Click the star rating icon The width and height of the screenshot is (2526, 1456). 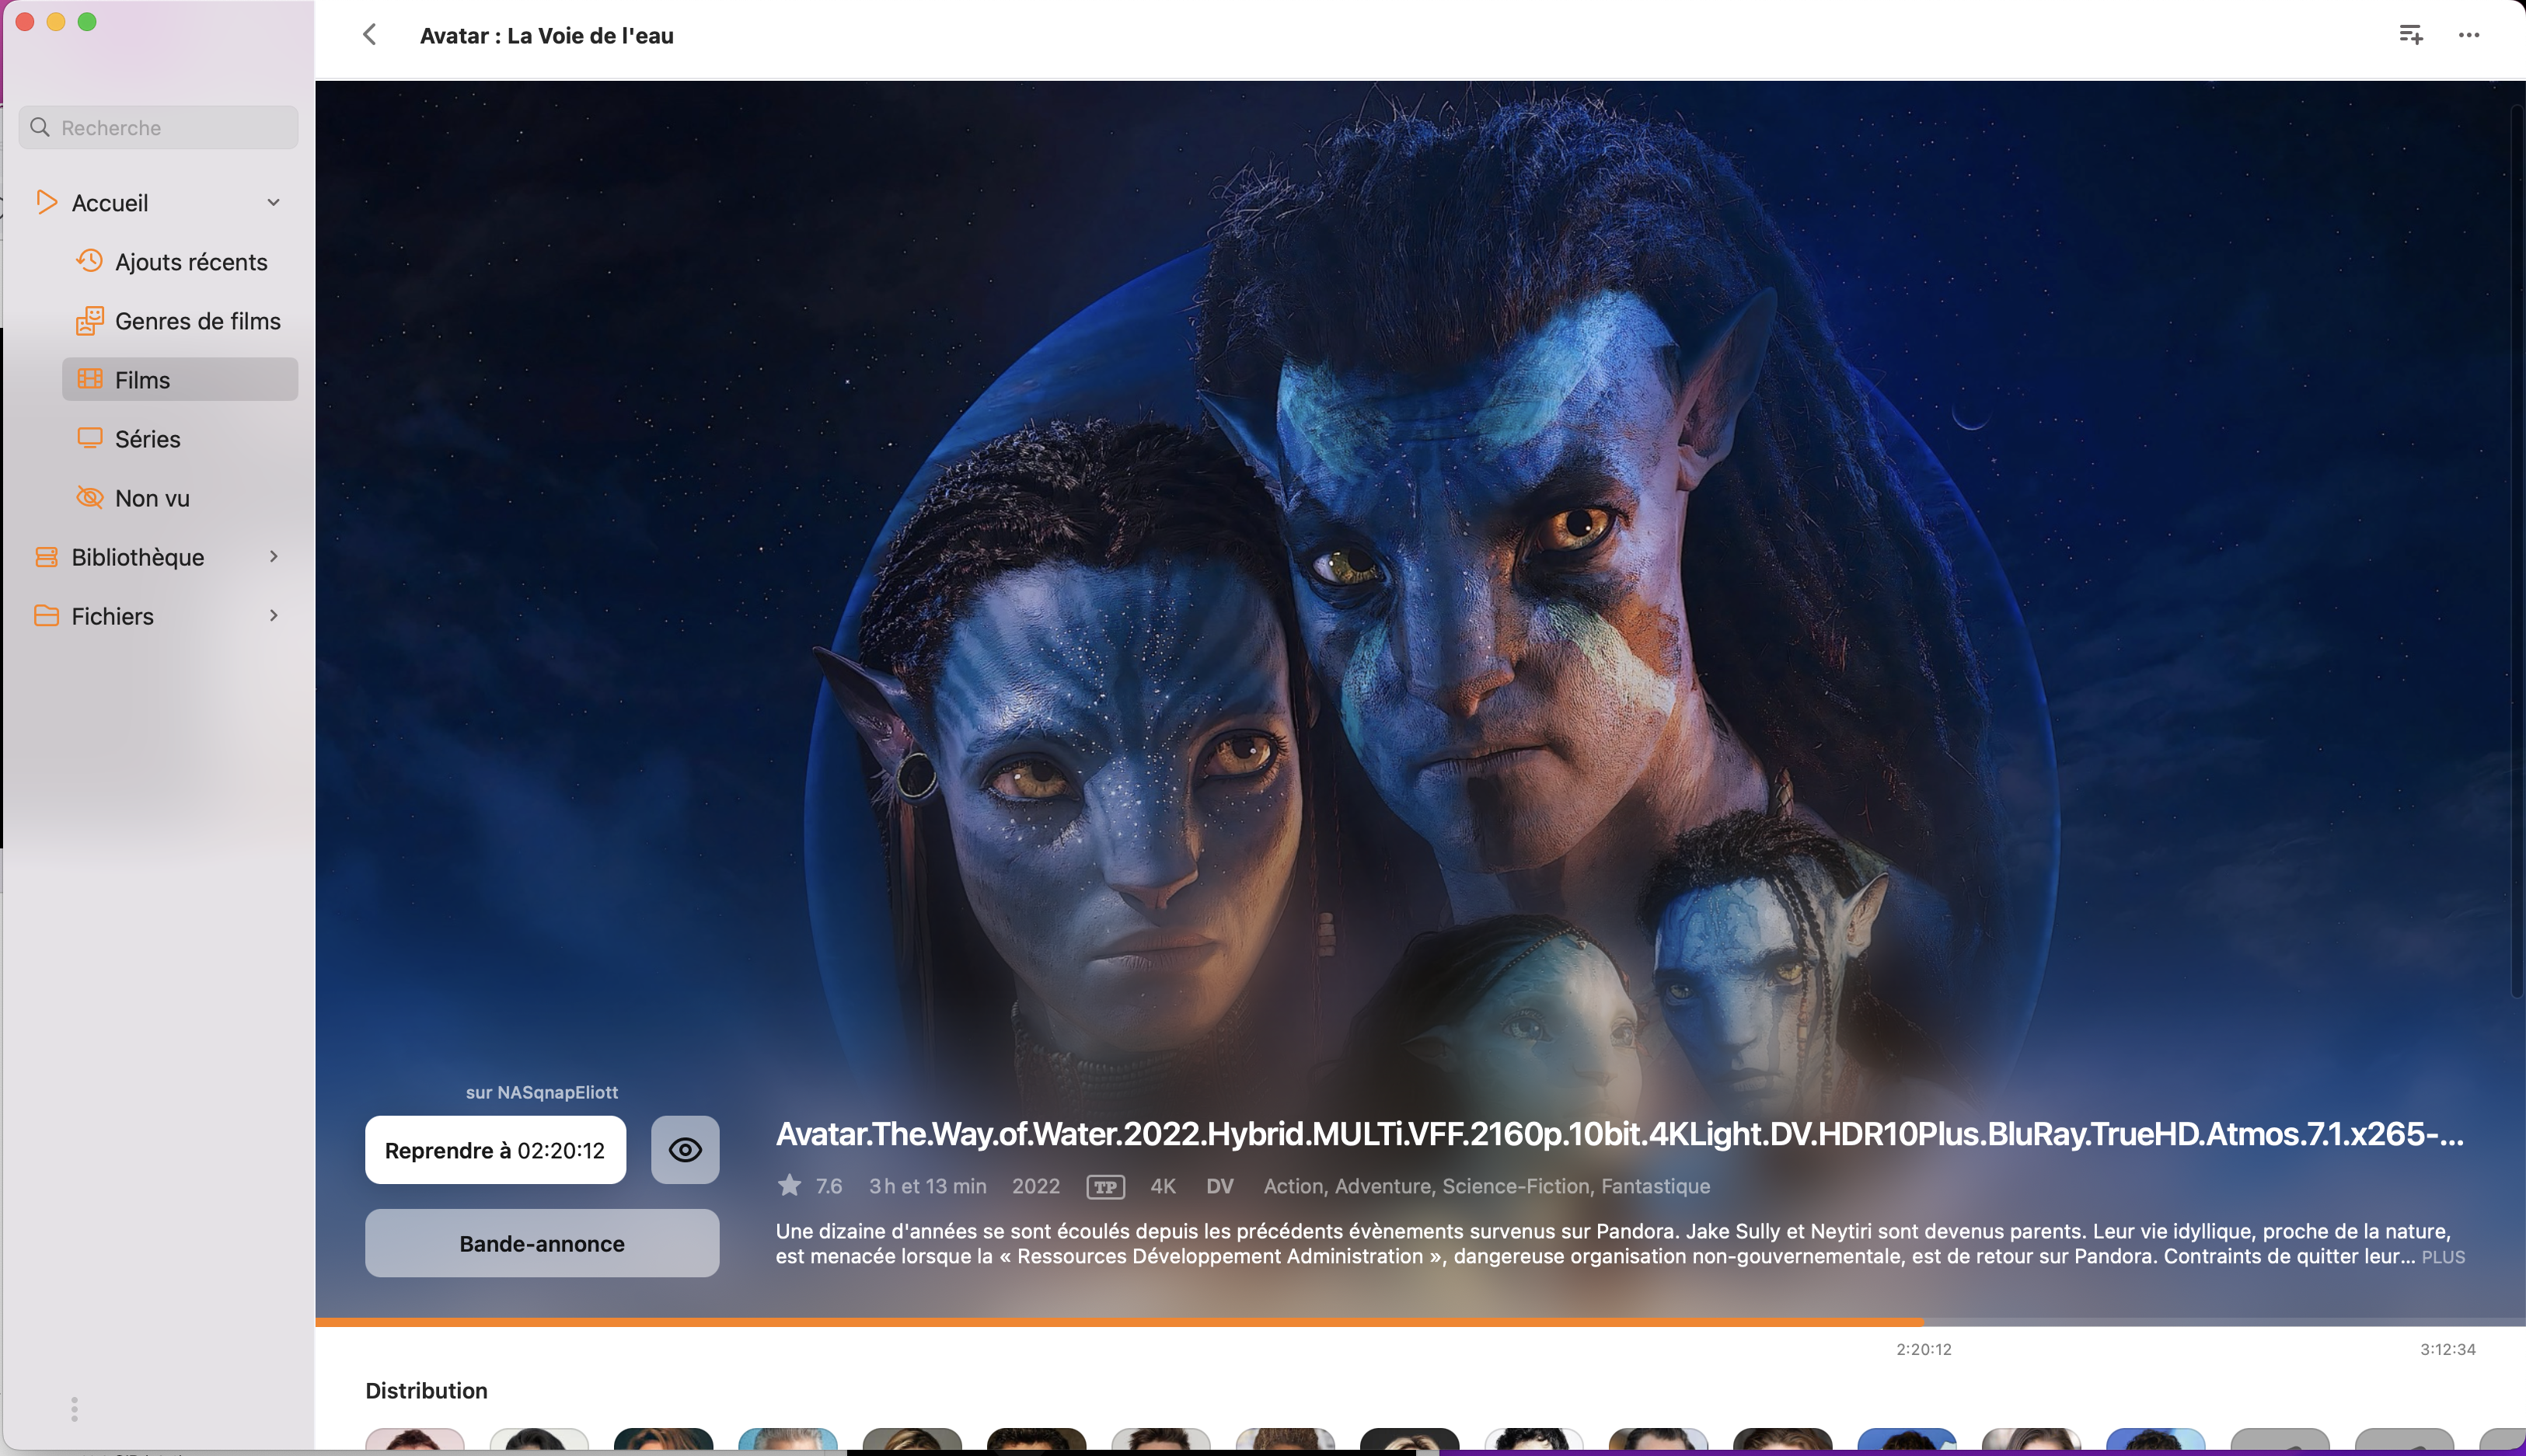[x=790, y=1186]
